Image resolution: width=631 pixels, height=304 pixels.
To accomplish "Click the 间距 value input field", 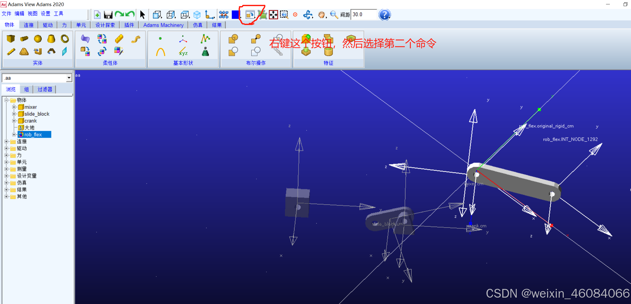I will (364, 15).
